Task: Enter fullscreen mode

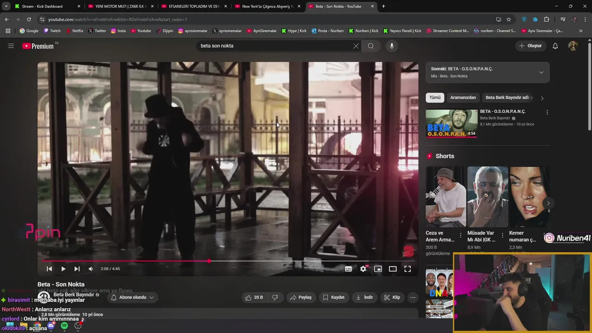Action: 407,269
